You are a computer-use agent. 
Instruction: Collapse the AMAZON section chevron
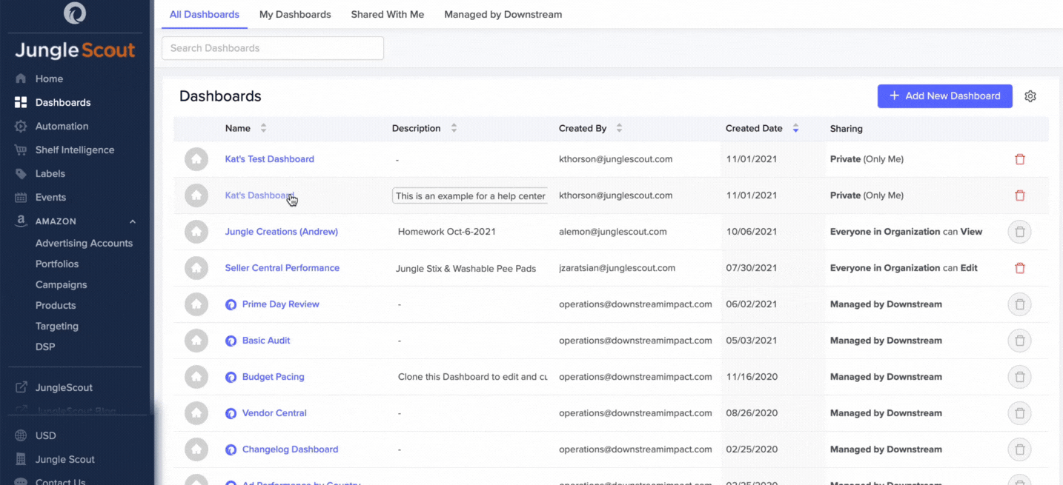point(133,221)
